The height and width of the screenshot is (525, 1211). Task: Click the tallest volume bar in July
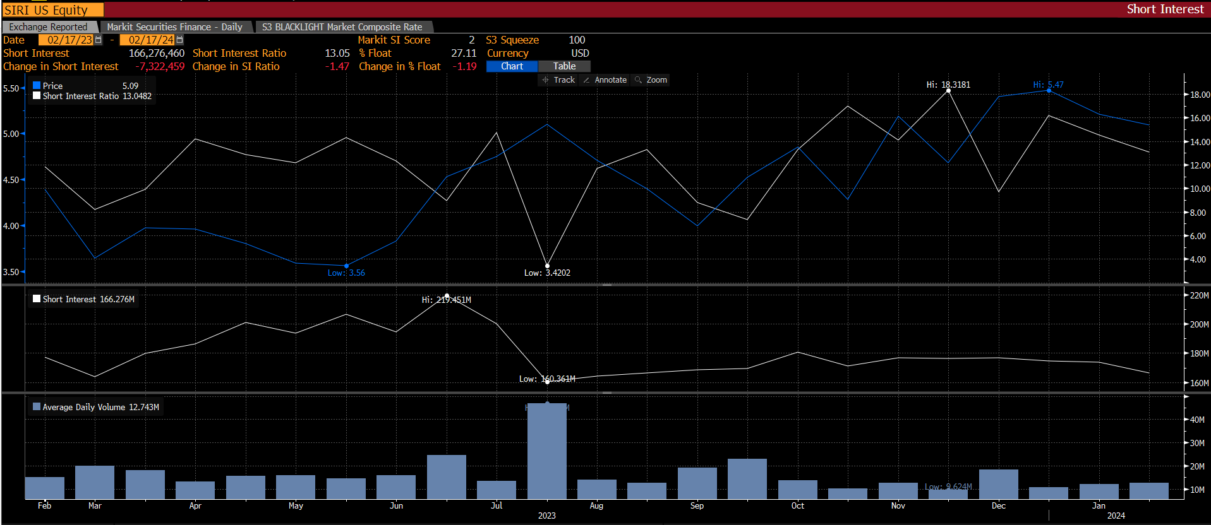click(x=547, y=451)
